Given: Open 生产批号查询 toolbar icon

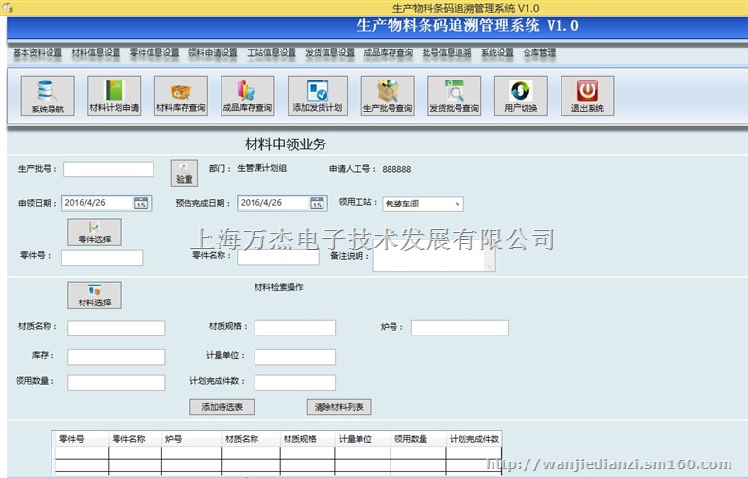Looking at the screenshot, I should pyautogui.click(x=388, y=96).
